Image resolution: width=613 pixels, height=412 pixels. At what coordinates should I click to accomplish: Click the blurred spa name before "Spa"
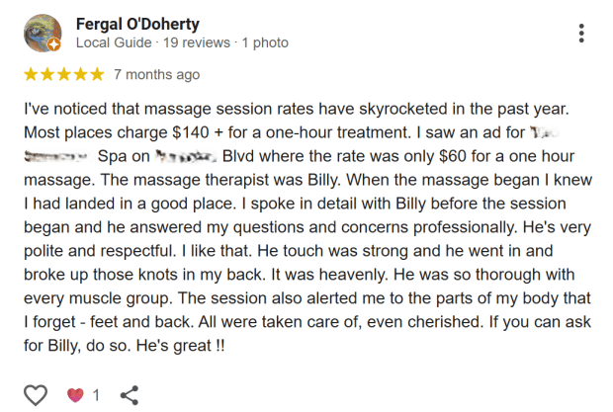pyautogui.click(x=54, y=157)
